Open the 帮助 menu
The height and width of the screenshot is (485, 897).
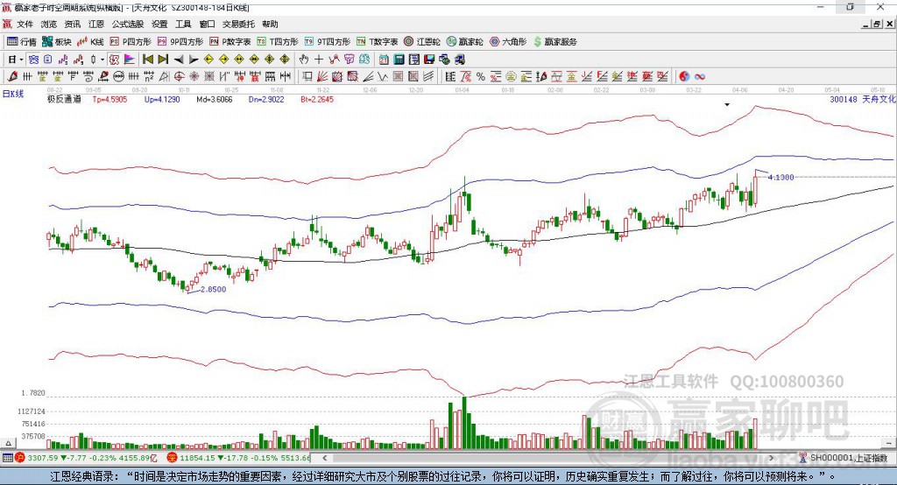tap(270, 24)
